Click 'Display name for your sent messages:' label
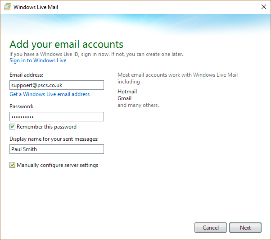The height and width of the screenshot is (240, 271). click(54, 139)
